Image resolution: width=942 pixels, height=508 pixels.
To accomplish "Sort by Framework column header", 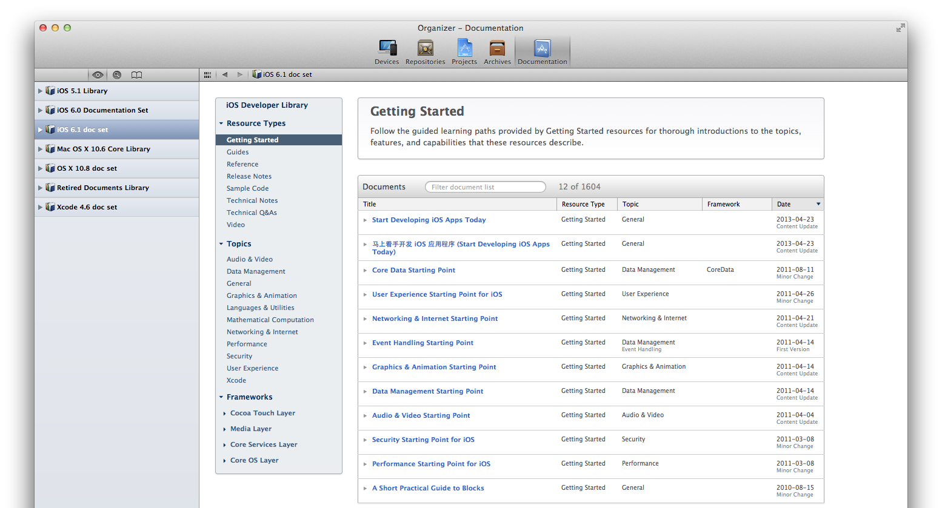I will (737, 205).
